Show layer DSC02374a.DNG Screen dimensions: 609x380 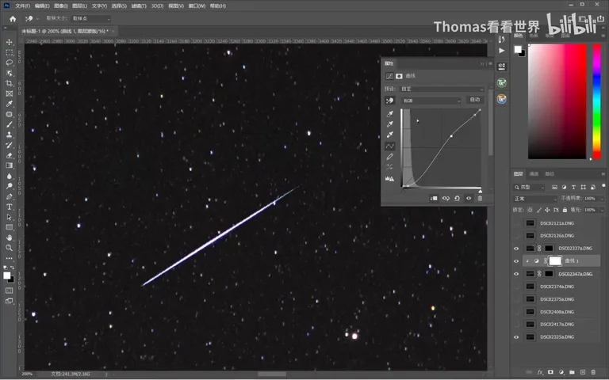point(516,287)
